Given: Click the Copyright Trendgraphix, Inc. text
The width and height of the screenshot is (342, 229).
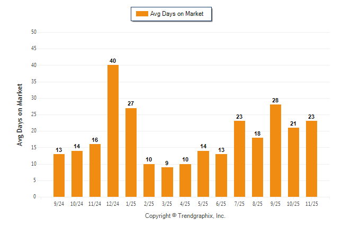Looking at the screenshot, I should click(185, 216).
